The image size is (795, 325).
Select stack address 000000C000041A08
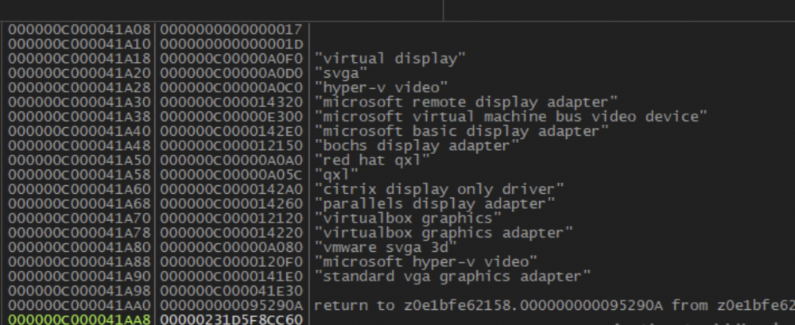[x=79, y=29]
